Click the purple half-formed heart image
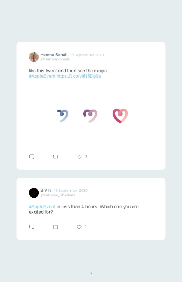The height and width of the screenshot is (282, 182). [90, 116]
